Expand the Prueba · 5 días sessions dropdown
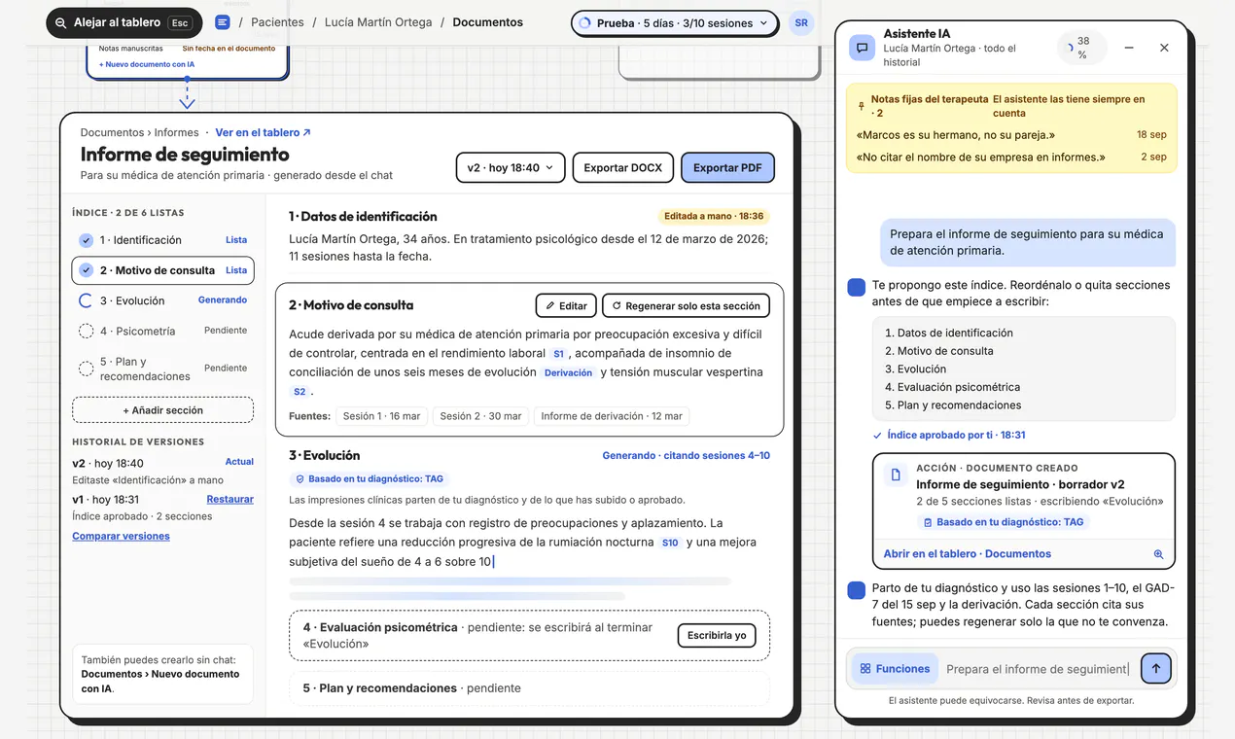1235x739 pixels. coord(676,22)
